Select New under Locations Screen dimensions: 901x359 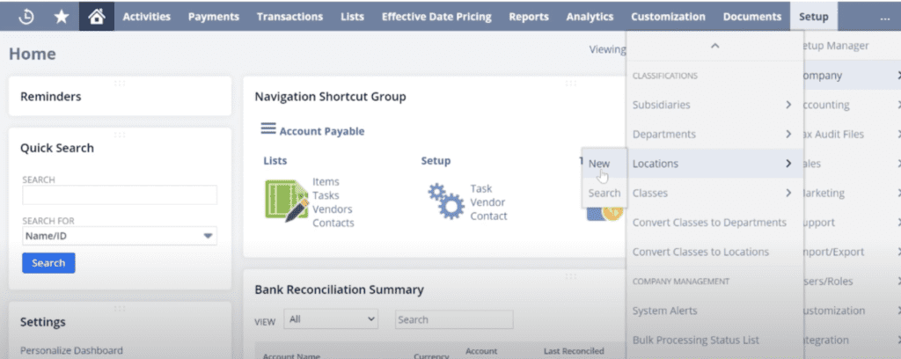click(x=599, y=164)
